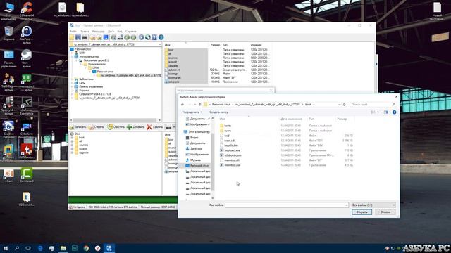Open the KeePass desktop shortcut
The width and height of the screenshot is (451, 253).
pyautogui.click(x=26, y=34)
